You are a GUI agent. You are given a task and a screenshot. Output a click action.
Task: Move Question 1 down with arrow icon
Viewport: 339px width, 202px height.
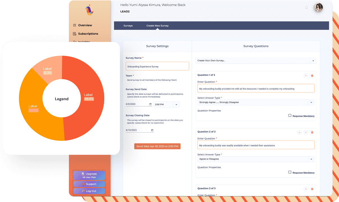(306, 76)
